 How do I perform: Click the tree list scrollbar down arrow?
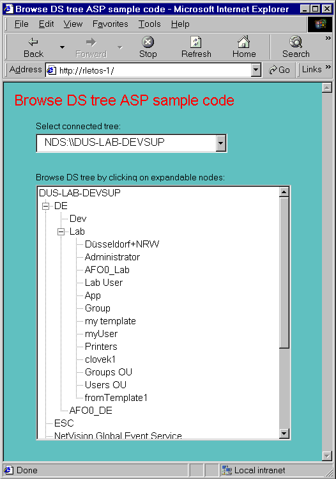point(284,433)
